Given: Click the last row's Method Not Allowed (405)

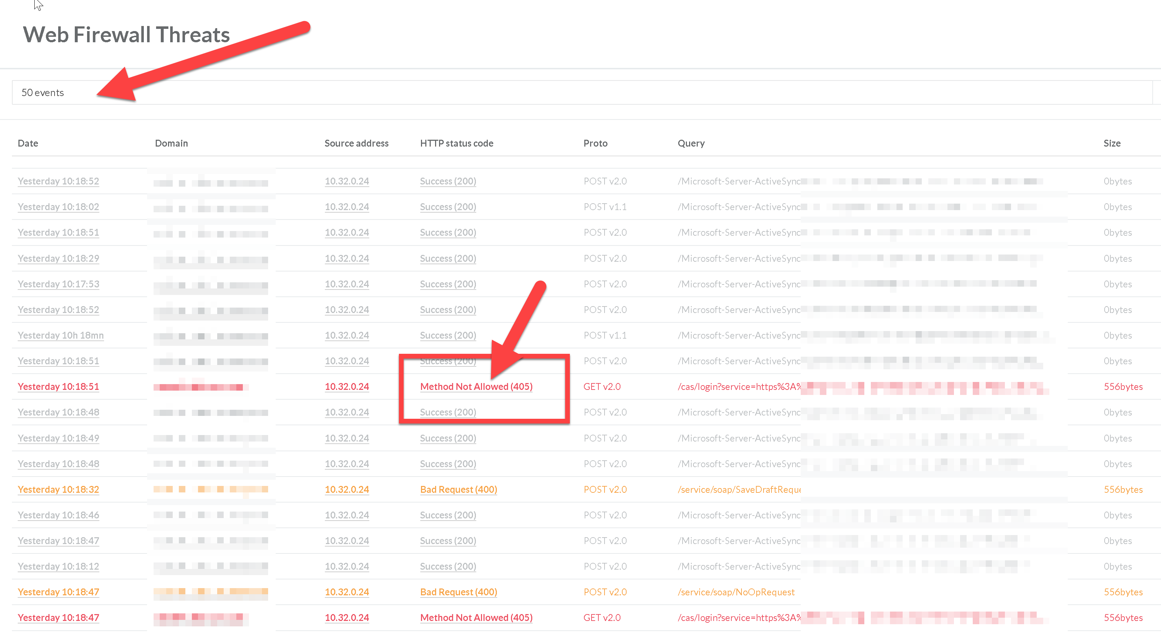Looking at the screenshot, I should tap(476, 618).
